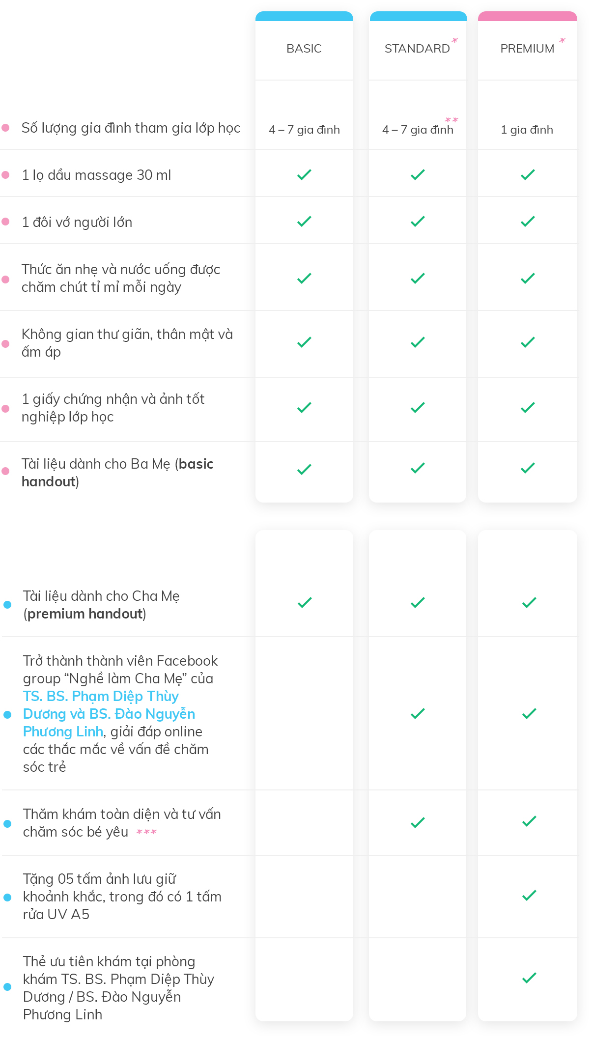Open the TS. BS. Phạm Diệp Thùy Dương link
Screen dimensions: 592x1039
101,697
